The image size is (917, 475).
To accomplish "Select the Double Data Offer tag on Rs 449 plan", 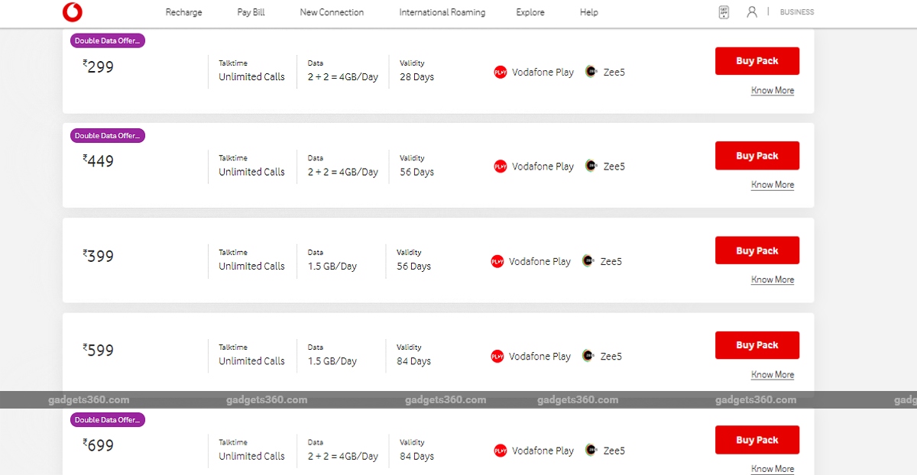I will coord(107,135).
